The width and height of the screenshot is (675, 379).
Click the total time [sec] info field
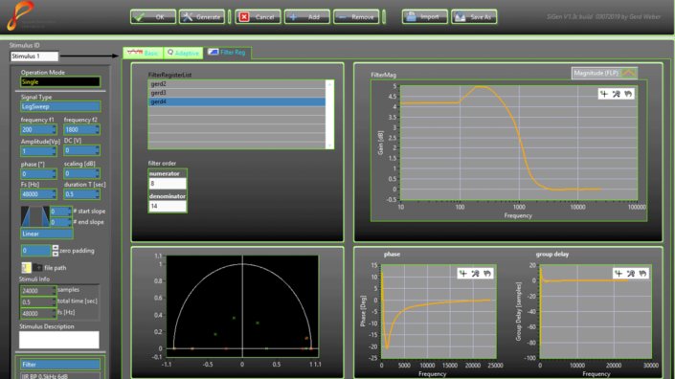tap(36, 302)
